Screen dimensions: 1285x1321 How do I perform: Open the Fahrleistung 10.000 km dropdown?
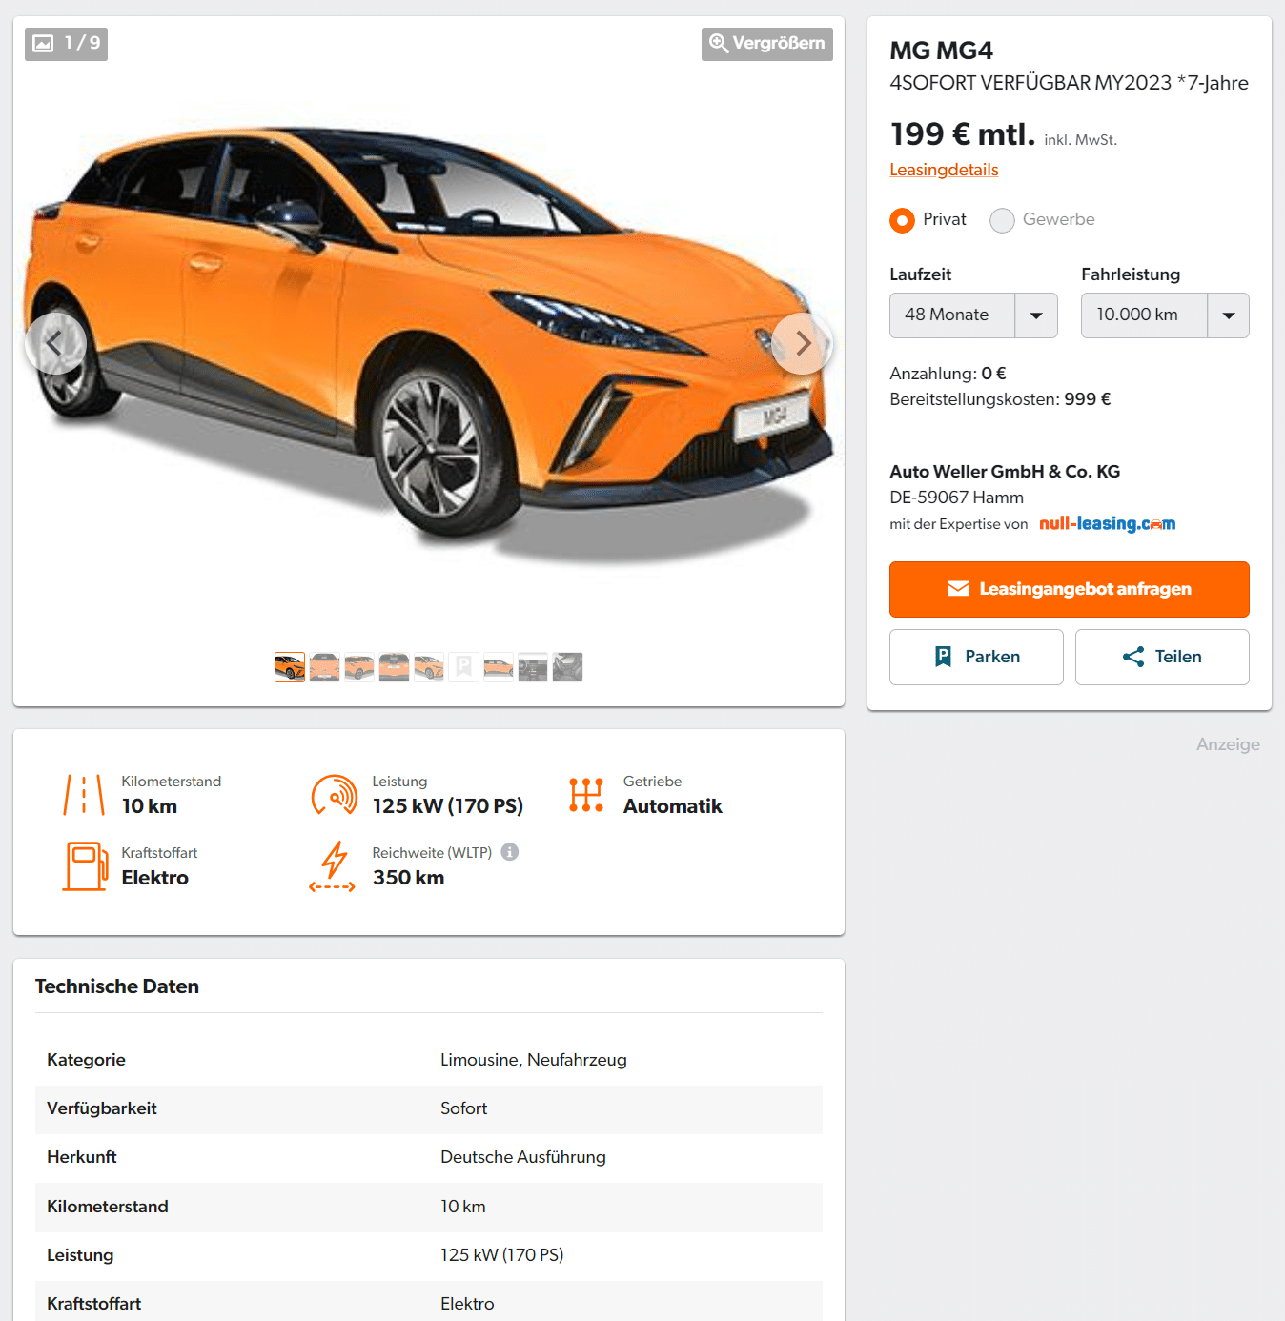(x=1165, y=315)
